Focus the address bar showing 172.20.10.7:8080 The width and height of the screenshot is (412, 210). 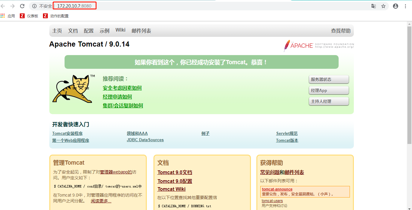click(201, 6)
